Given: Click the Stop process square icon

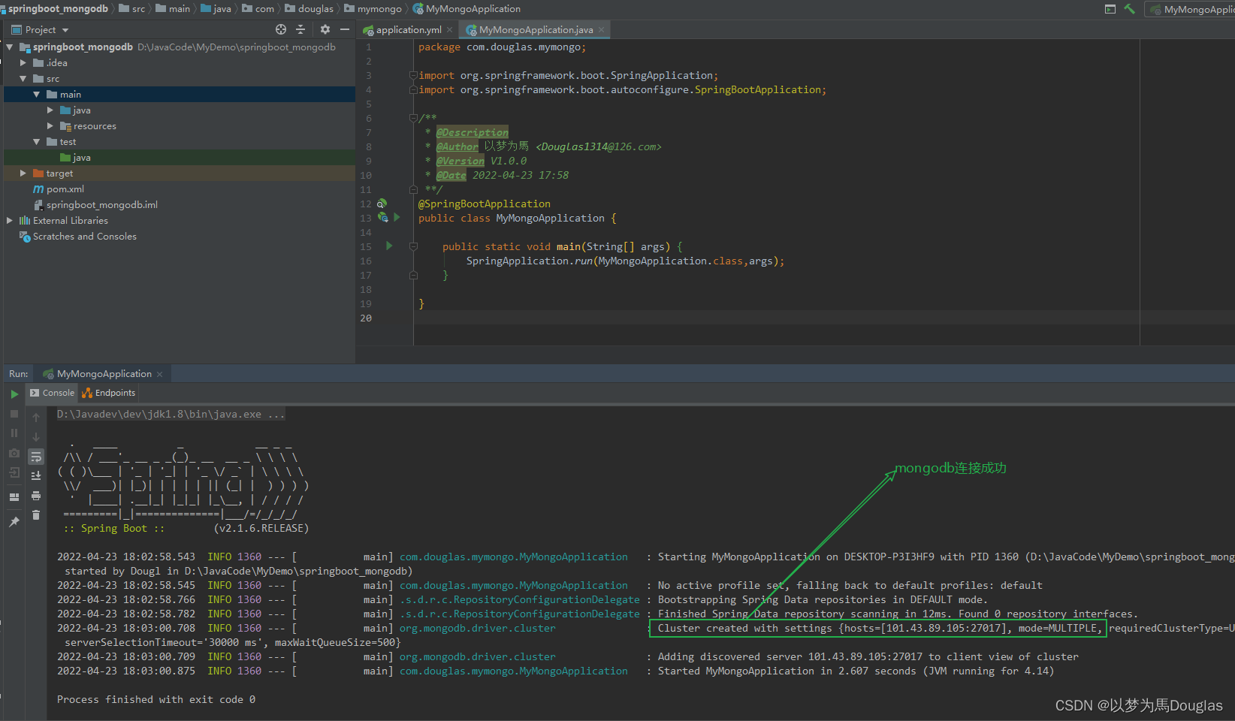Looking at the screenshot, I should 14,414.
